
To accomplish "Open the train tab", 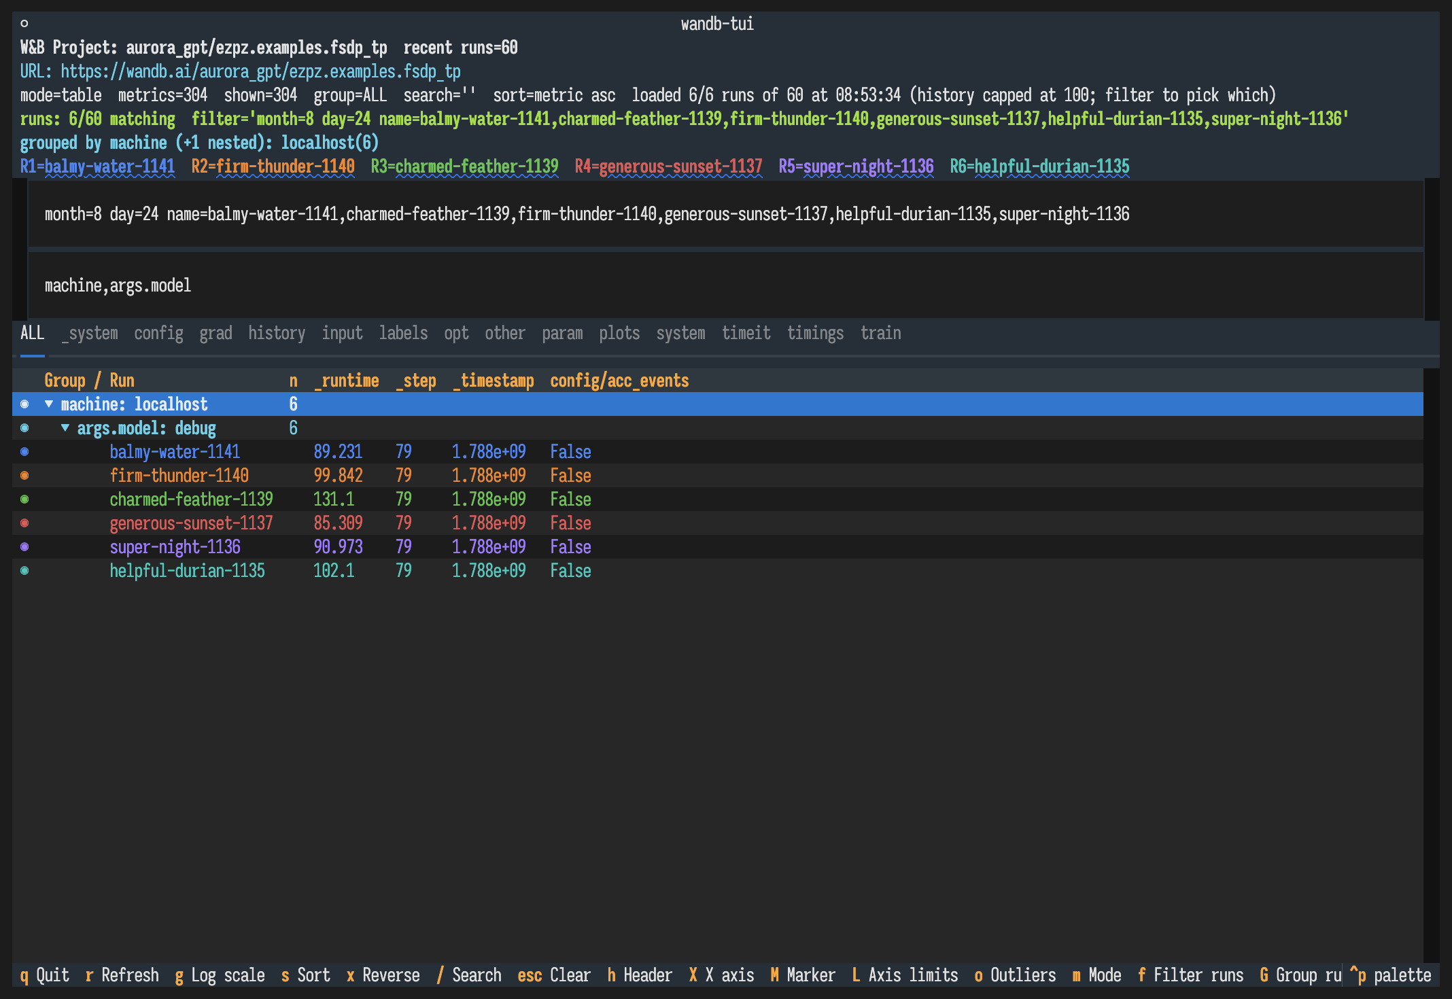I will coord(880,333).
